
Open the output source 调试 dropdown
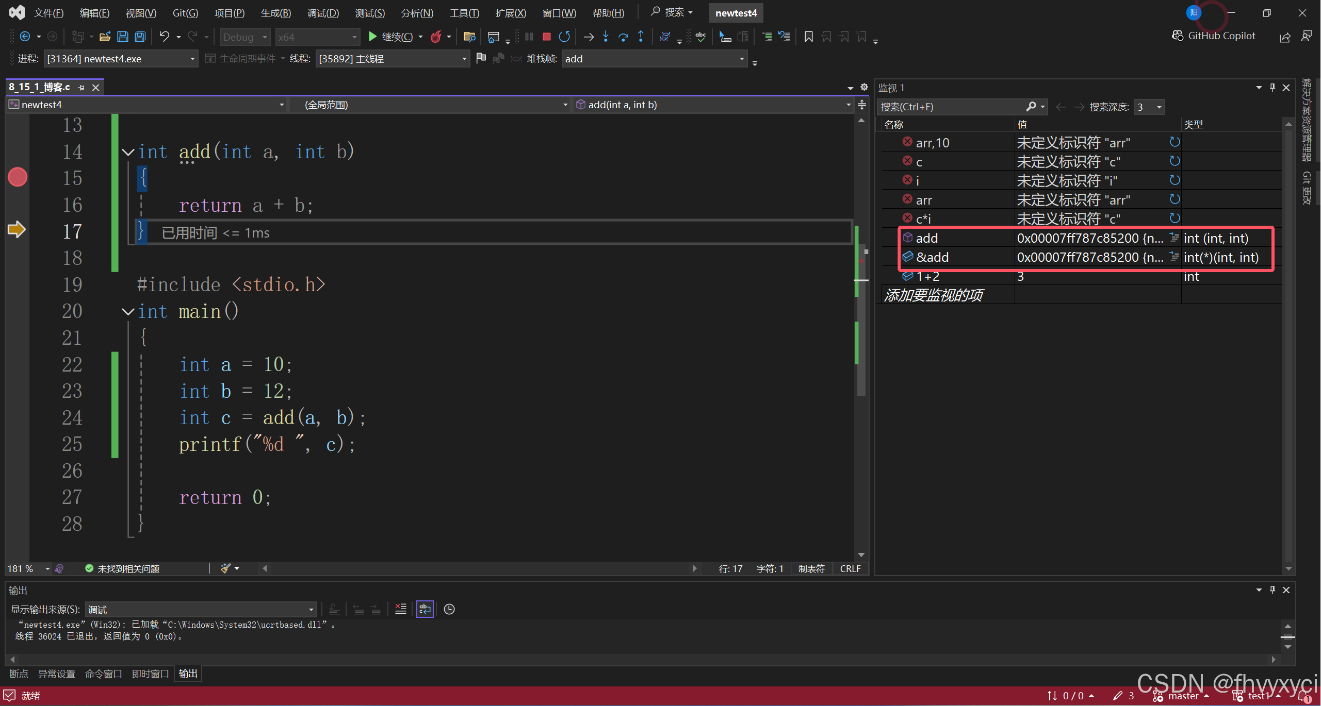tap(201, 610)
